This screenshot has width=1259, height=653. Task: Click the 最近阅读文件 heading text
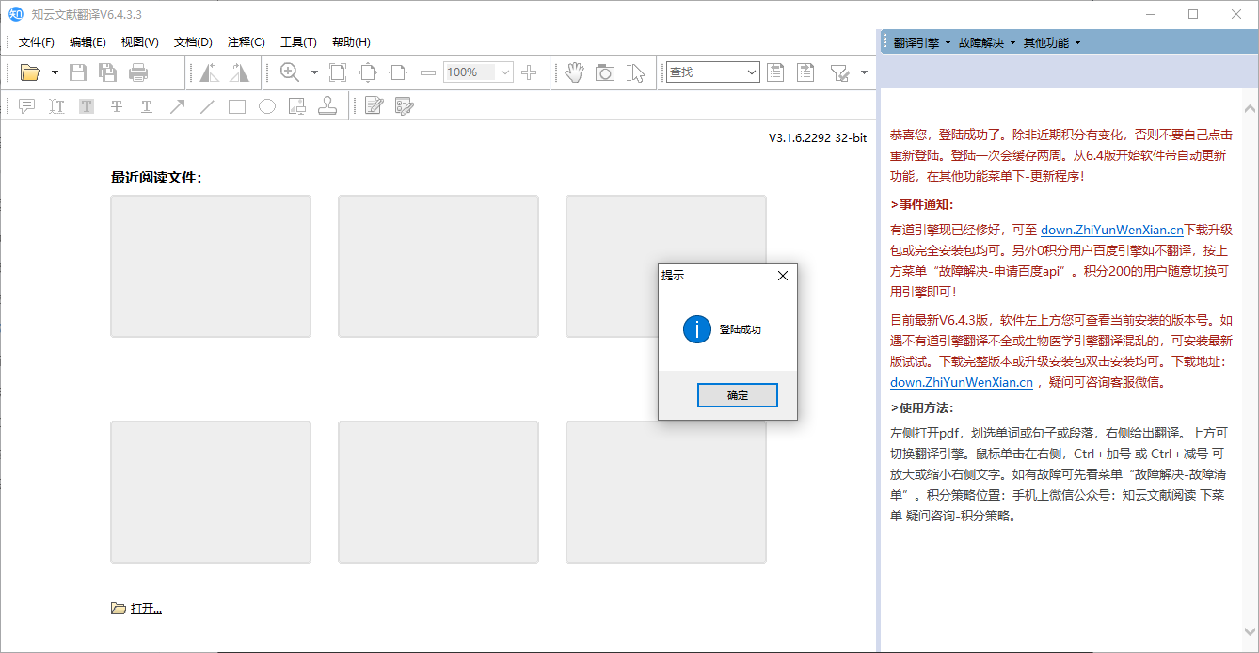pyautogui.click(x=156, y=178)
